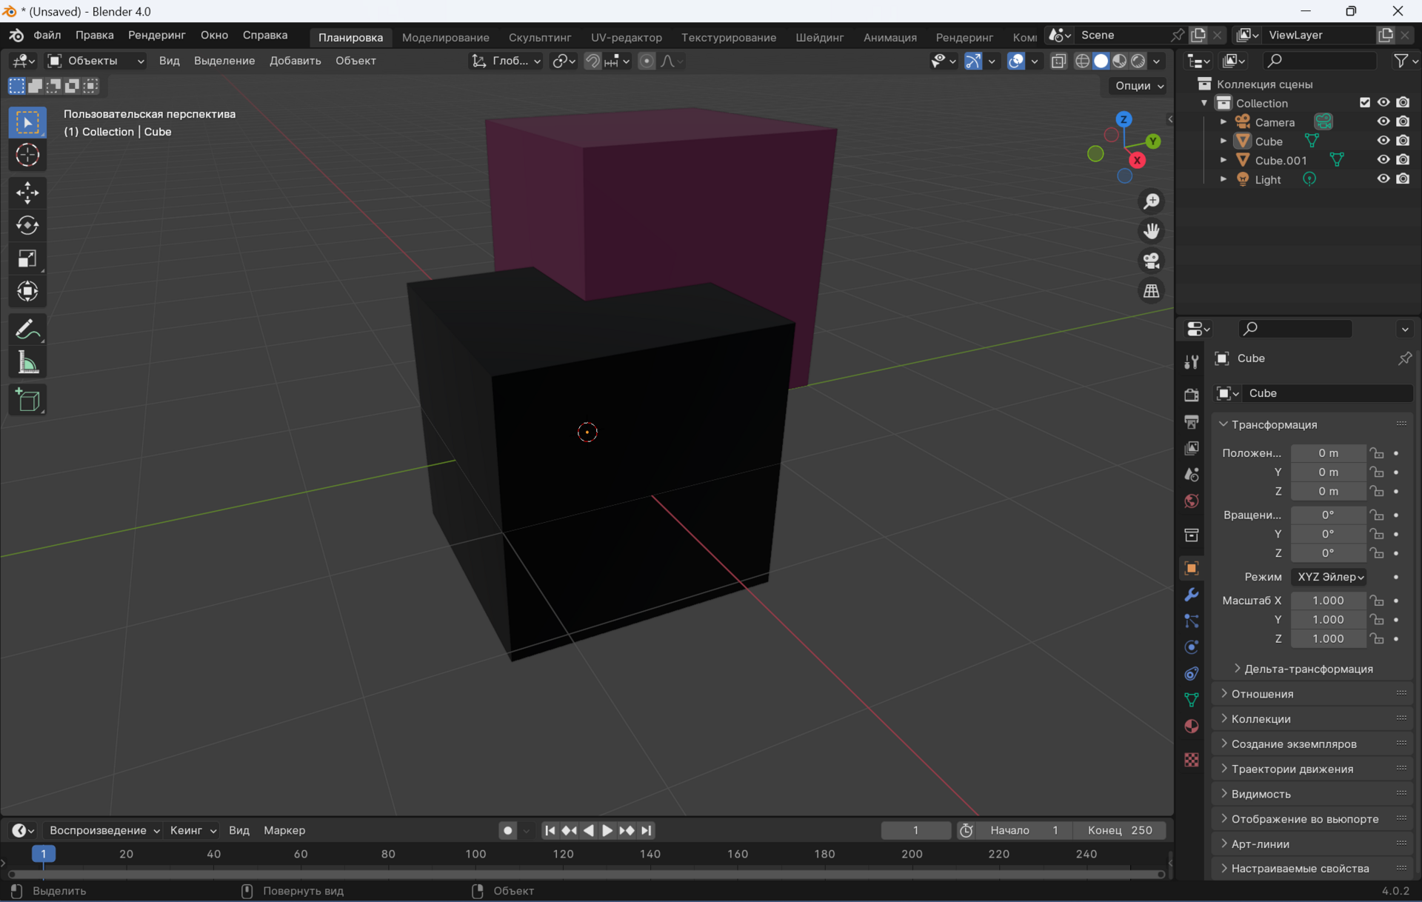Switch orthographic/perspective grid icon

point(1151,291)
